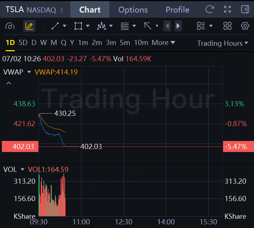Click the Vol 164.59K header value
Screen dimensions: 254x228
(x=132, y=59)
